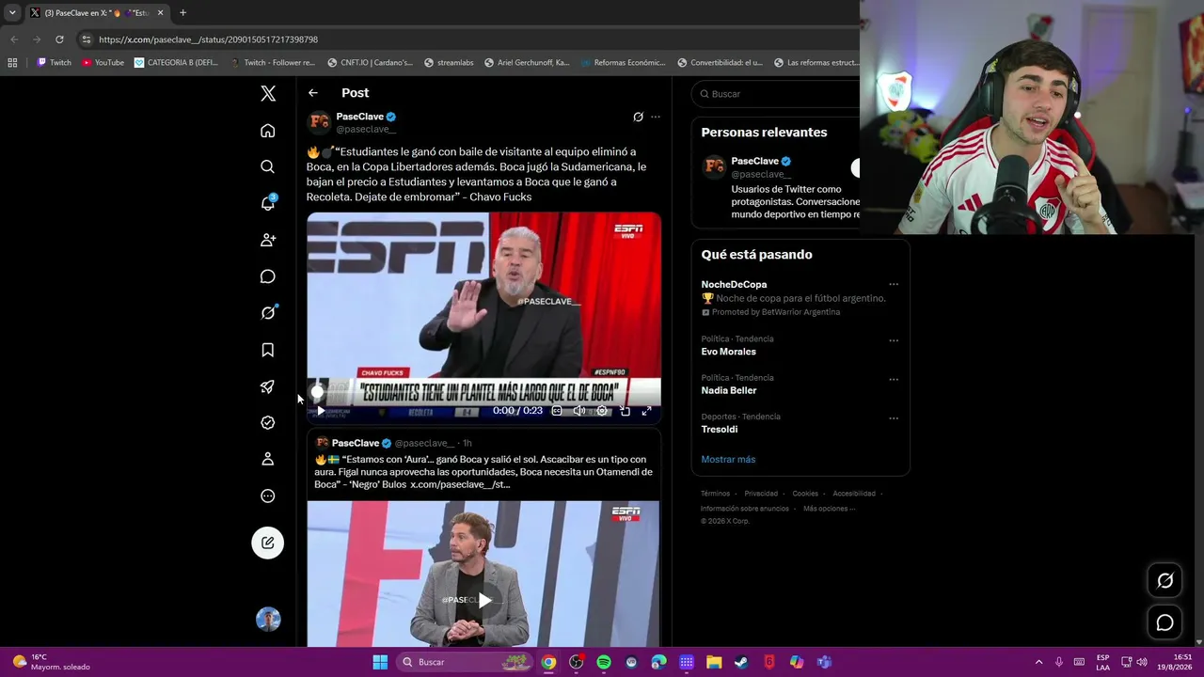The image size is (1204, 677).
Task: Click the video progress scrubber handle
Action: (x=317, y=392)
